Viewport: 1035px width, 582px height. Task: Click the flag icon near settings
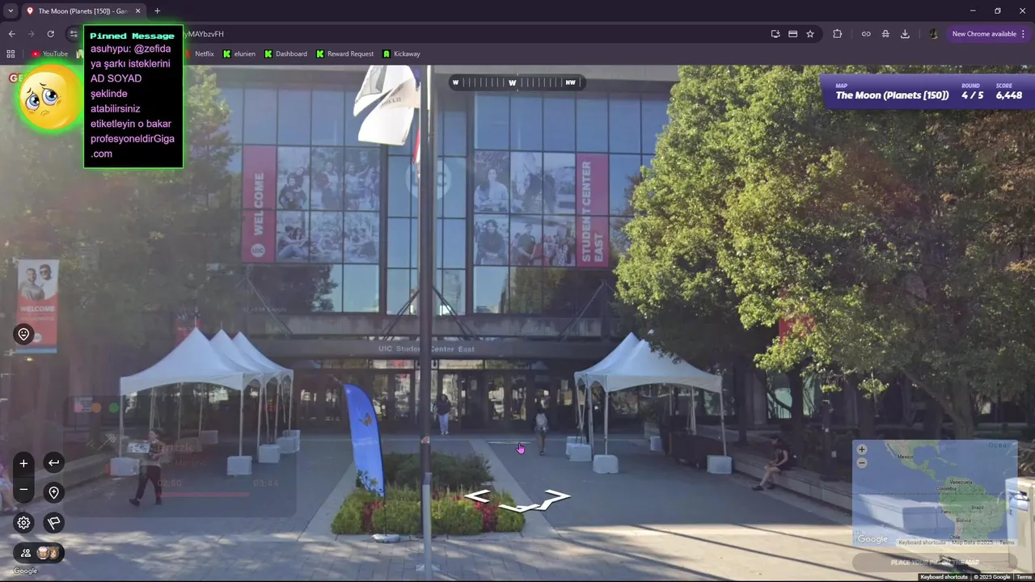pos(53,523)
